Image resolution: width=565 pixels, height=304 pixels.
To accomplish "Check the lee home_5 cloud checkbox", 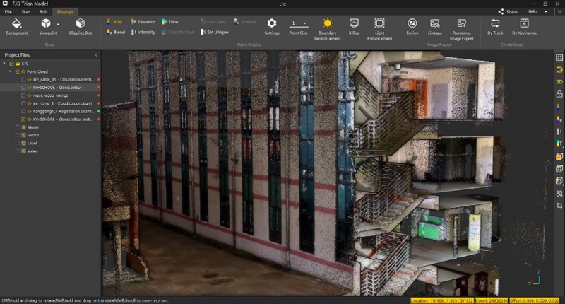I will pos(23,103).
